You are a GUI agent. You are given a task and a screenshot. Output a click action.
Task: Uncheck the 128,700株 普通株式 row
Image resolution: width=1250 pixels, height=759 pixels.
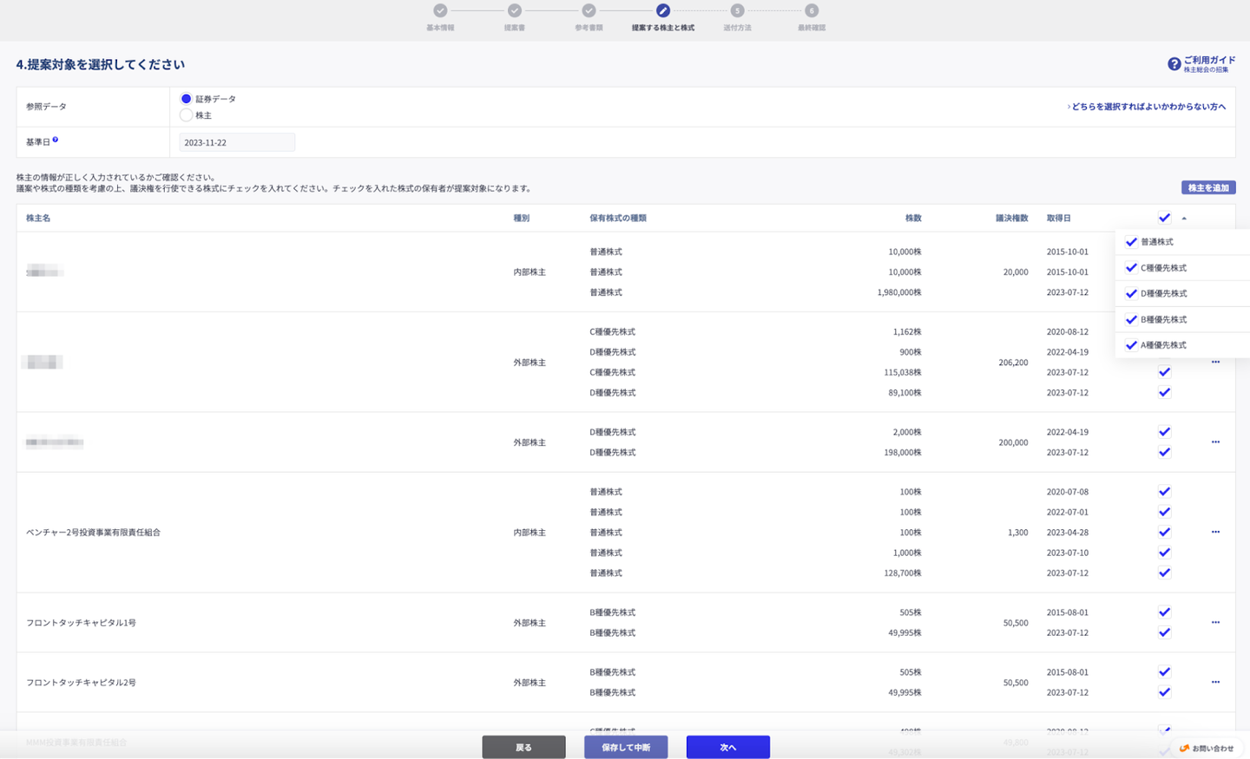point(1164,573)
